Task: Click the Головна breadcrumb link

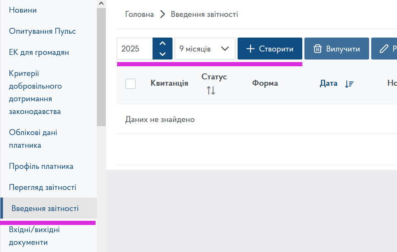Action: [140, 14]
